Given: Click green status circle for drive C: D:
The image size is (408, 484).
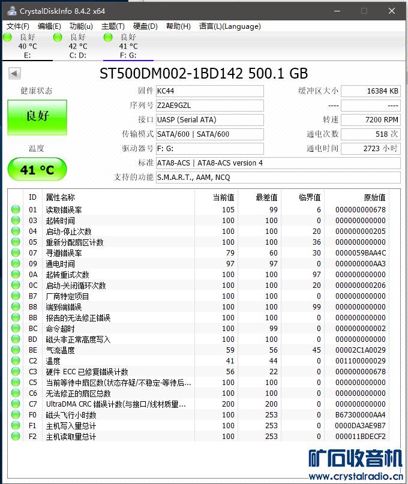Looking at the screenshot, I should [58, 37].
